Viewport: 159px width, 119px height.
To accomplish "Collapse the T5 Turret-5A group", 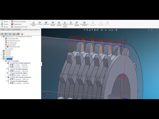I will tap(6, 81).
